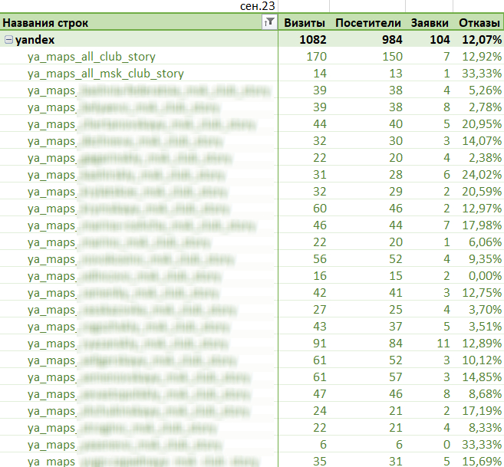Select the bounce rate cell 0,00%
Viewport: 504px width, 467px height.
(x=485, y=276)
